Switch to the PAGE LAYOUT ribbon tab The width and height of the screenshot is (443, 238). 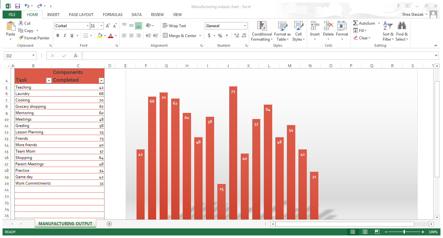[x=81, y=15]
